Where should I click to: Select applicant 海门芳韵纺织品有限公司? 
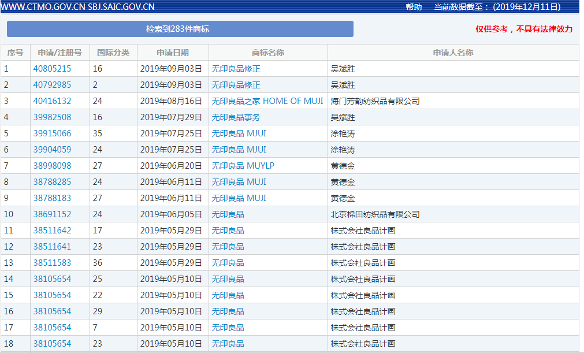coord(375,101)
